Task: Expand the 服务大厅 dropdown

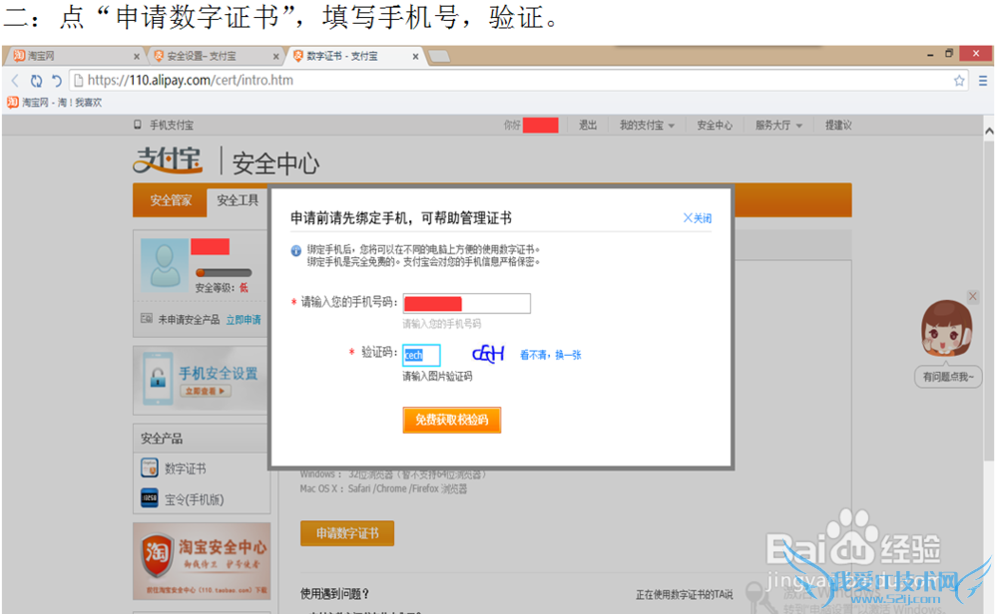Action: coord(778,126)
